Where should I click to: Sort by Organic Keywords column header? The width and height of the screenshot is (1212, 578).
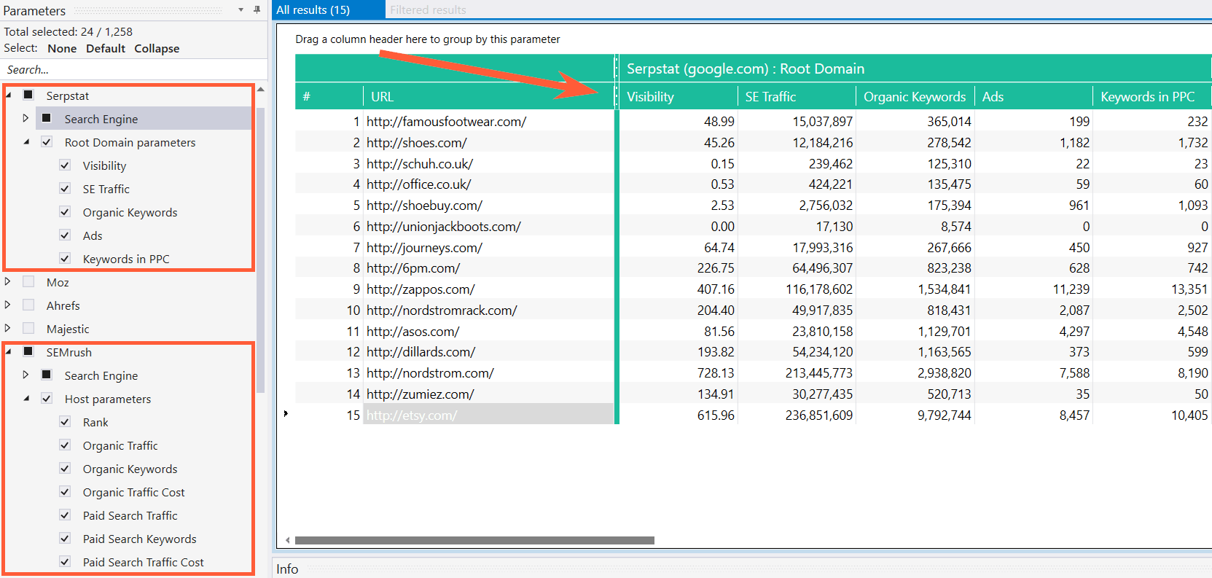[x=915, y=96]
